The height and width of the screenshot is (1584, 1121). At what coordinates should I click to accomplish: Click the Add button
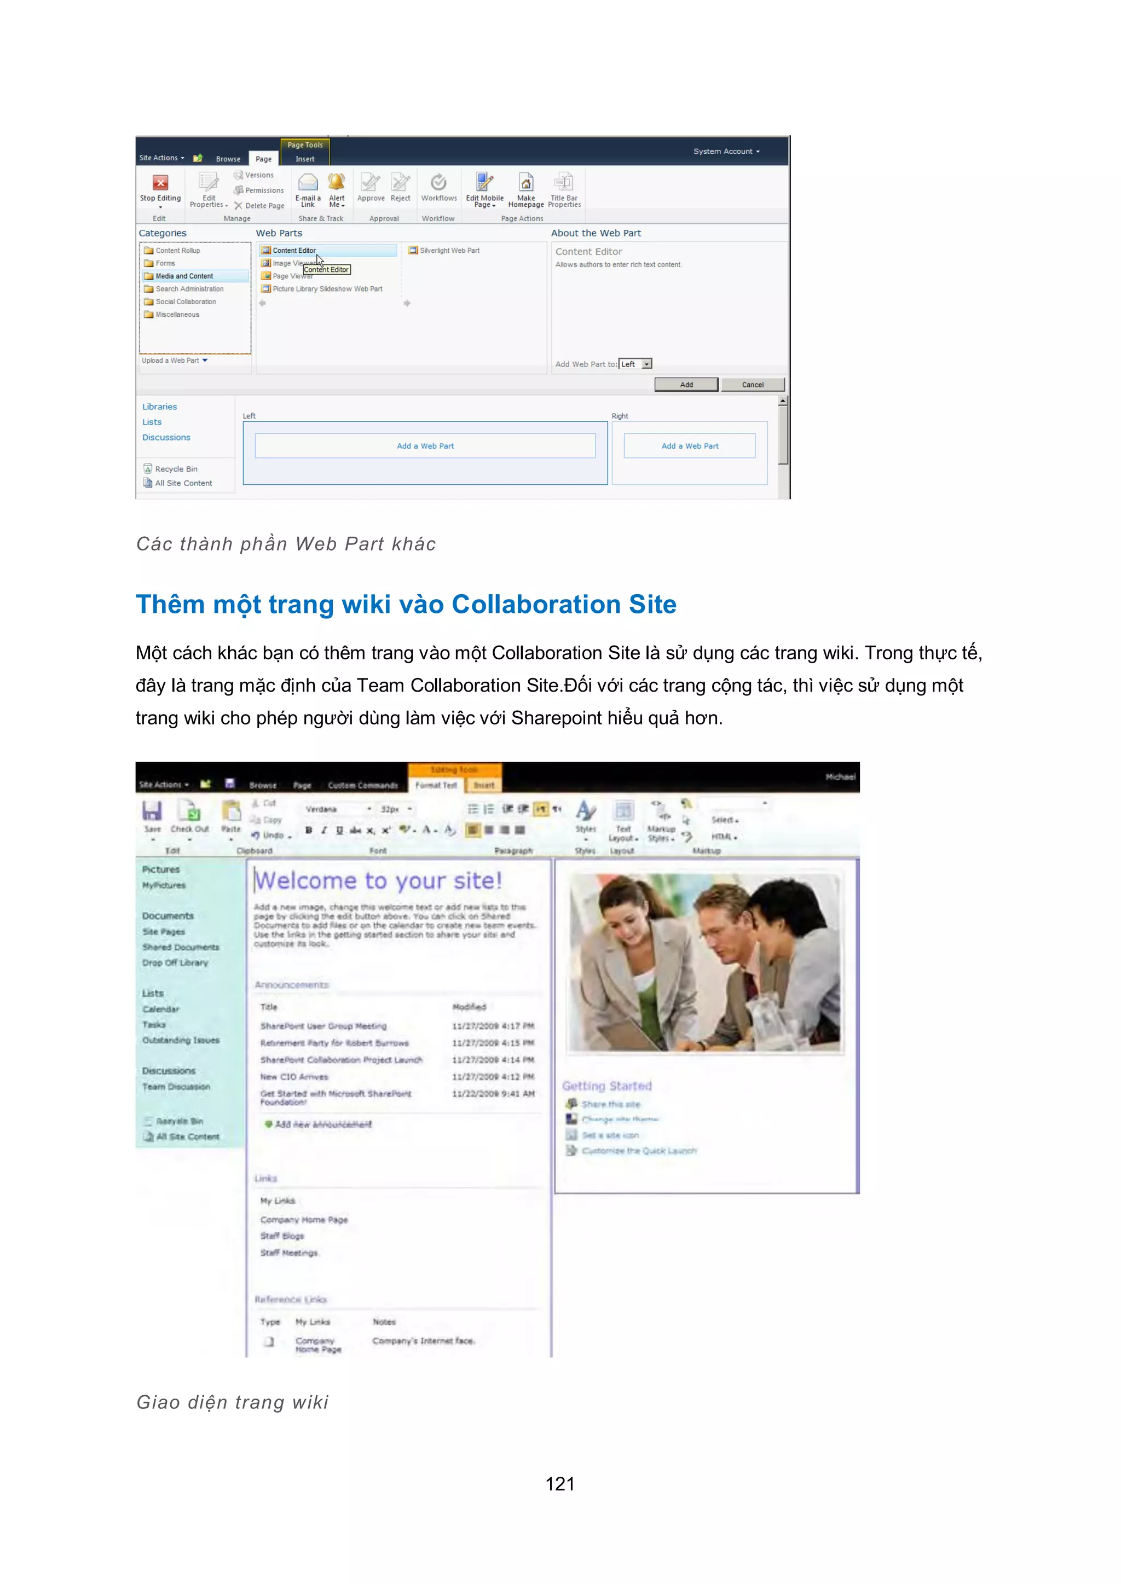click(x=686, y=384)
